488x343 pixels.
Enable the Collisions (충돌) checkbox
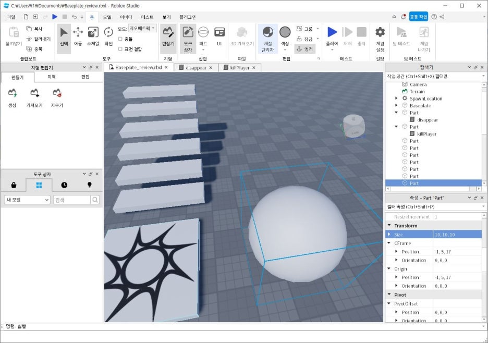(x=120, y=39)
